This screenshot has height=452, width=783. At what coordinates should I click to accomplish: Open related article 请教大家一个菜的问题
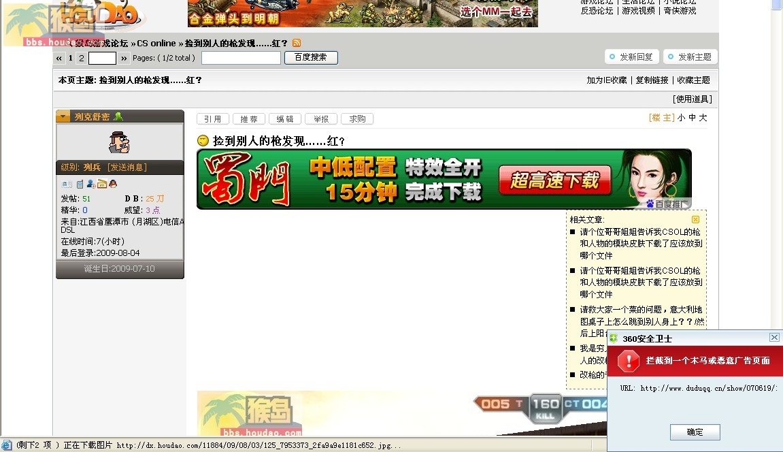pyautogui.click(x=642, y=321)
